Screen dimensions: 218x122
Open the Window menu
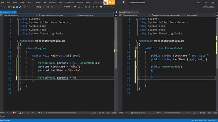pos(80,2)
